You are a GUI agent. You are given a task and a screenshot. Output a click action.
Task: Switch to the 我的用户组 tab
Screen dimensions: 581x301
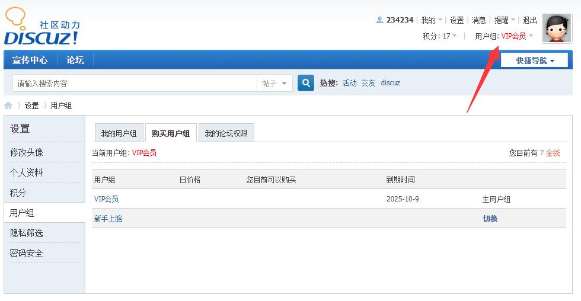click(x=119, y=133)
